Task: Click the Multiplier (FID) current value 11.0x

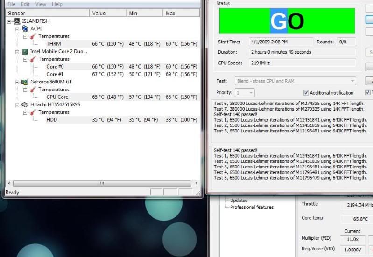Action: pyautogui.click(x=352, y=239)
